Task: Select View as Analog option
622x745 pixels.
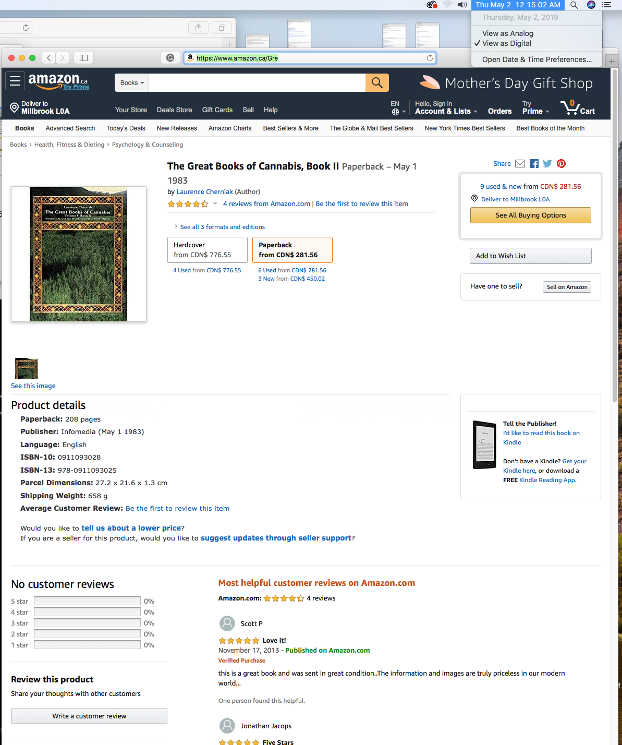Action: (507, 33)
